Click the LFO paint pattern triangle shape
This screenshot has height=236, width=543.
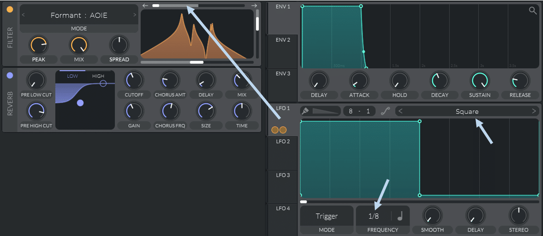(326, 112)
